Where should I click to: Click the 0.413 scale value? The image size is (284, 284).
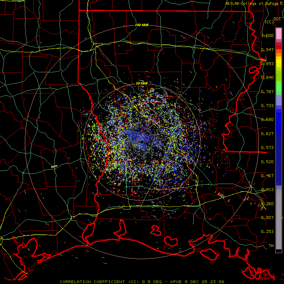pyautogui.click(x=267, y=190)
